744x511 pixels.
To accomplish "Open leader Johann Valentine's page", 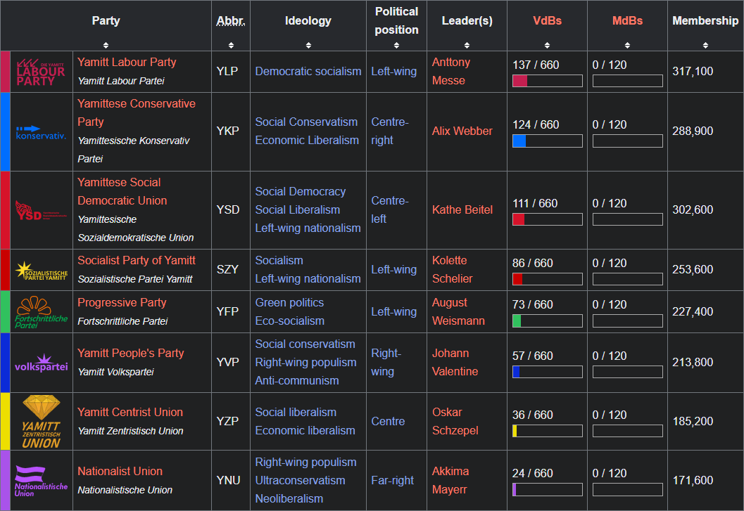I will click(x=455, y=362).
